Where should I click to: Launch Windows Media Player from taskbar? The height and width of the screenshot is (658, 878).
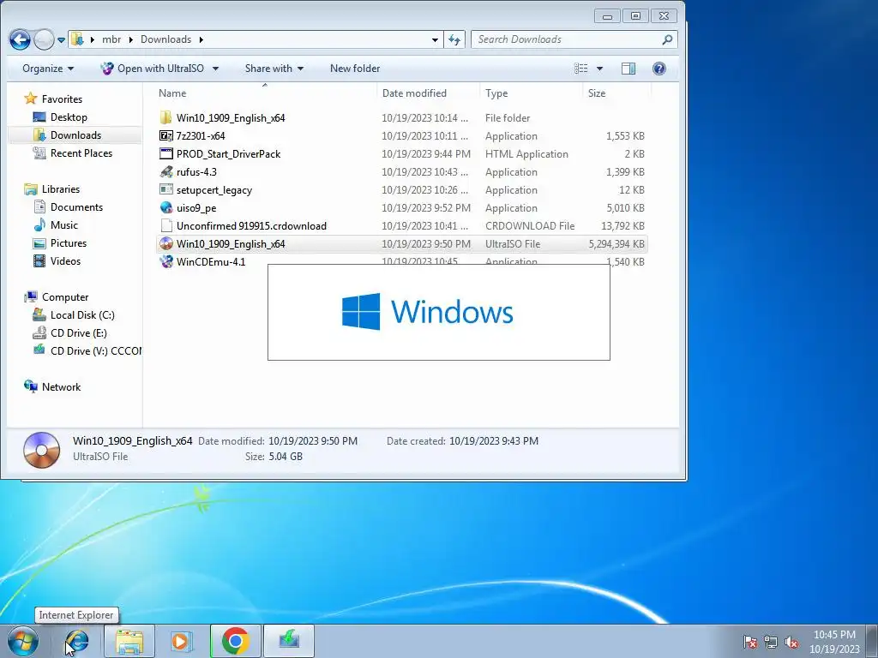click(180, 641)
